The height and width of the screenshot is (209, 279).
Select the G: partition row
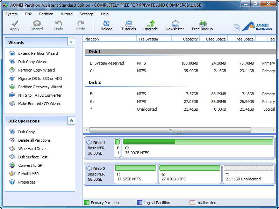180,102
